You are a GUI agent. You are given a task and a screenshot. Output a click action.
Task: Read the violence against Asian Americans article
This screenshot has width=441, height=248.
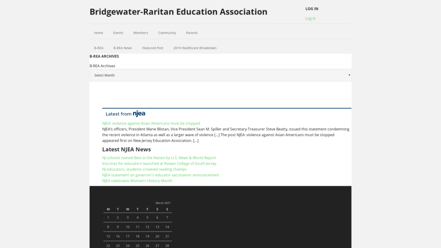(151, 124)
